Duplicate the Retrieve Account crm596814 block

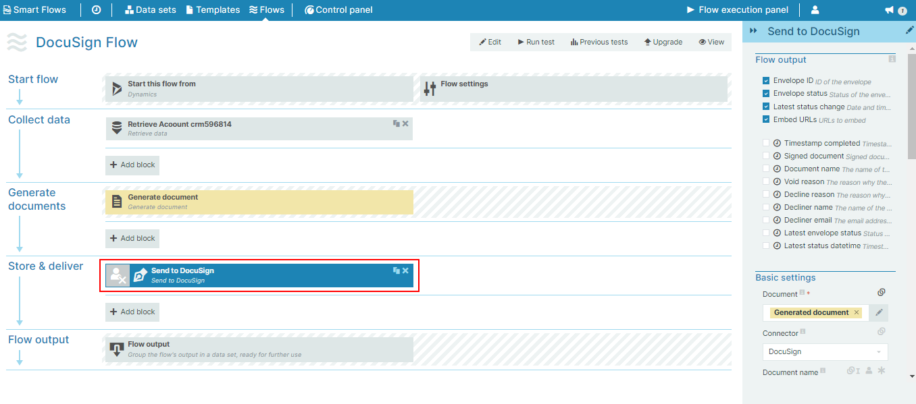pyautogui.click(x=397, y=123)
